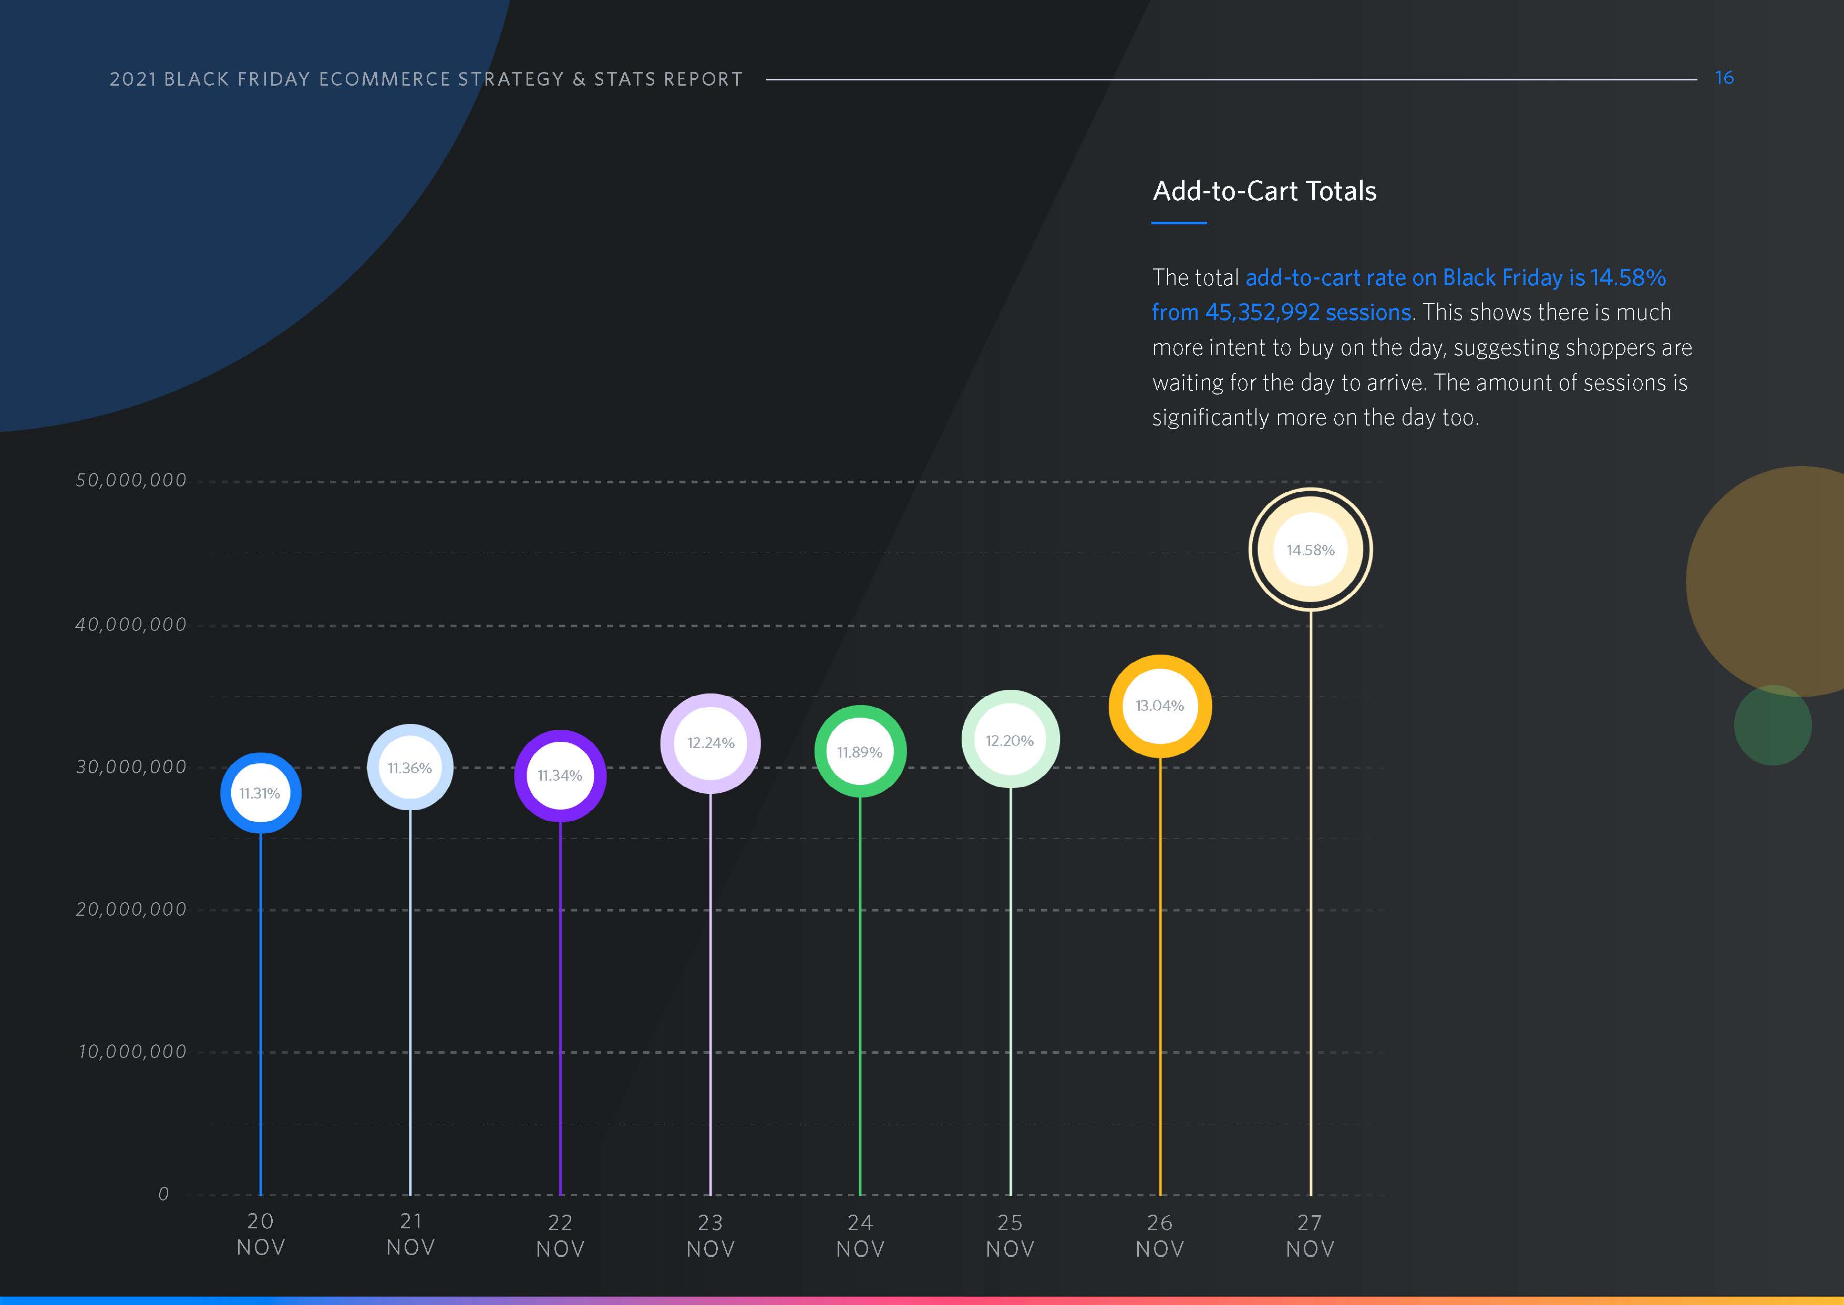
Task: Click the 23 NOV axis label
Action: click(710, 1236)
